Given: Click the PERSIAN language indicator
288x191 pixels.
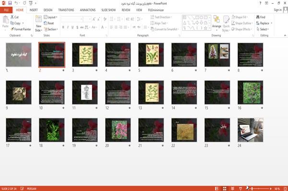Looking at the screenshot, I should point(32,189).
